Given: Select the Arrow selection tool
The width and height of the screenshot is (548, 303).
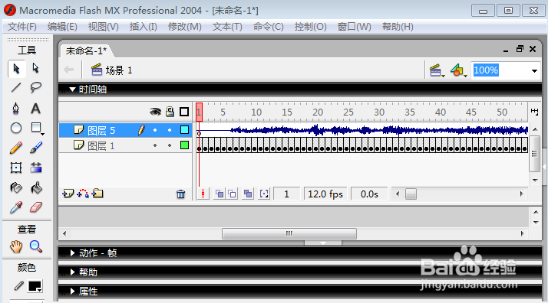Looking at the screenshot, I should (x=16, y=68).
